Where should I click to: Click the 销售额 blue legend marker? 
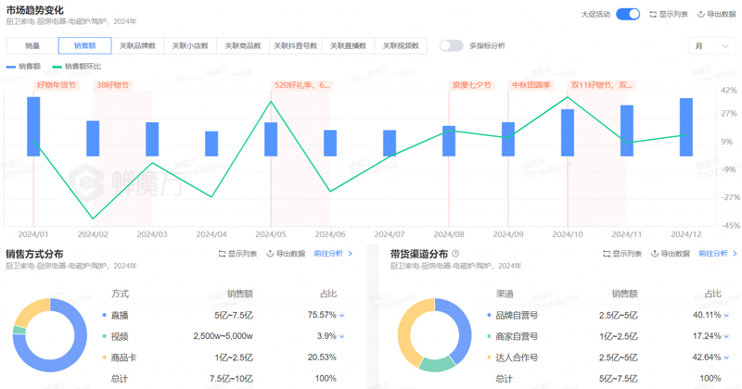tap(11, 67)
